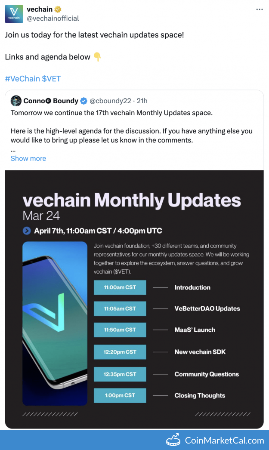Open the @vechainofficial handle link
269x450 pixels.
[x=53, y=18]
